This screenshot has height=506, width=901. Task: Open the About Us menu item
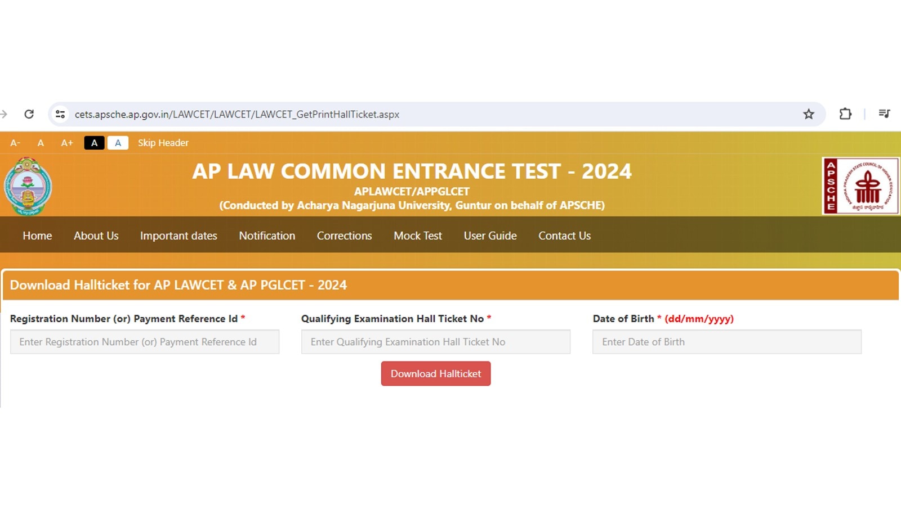[x=96, y=236]
